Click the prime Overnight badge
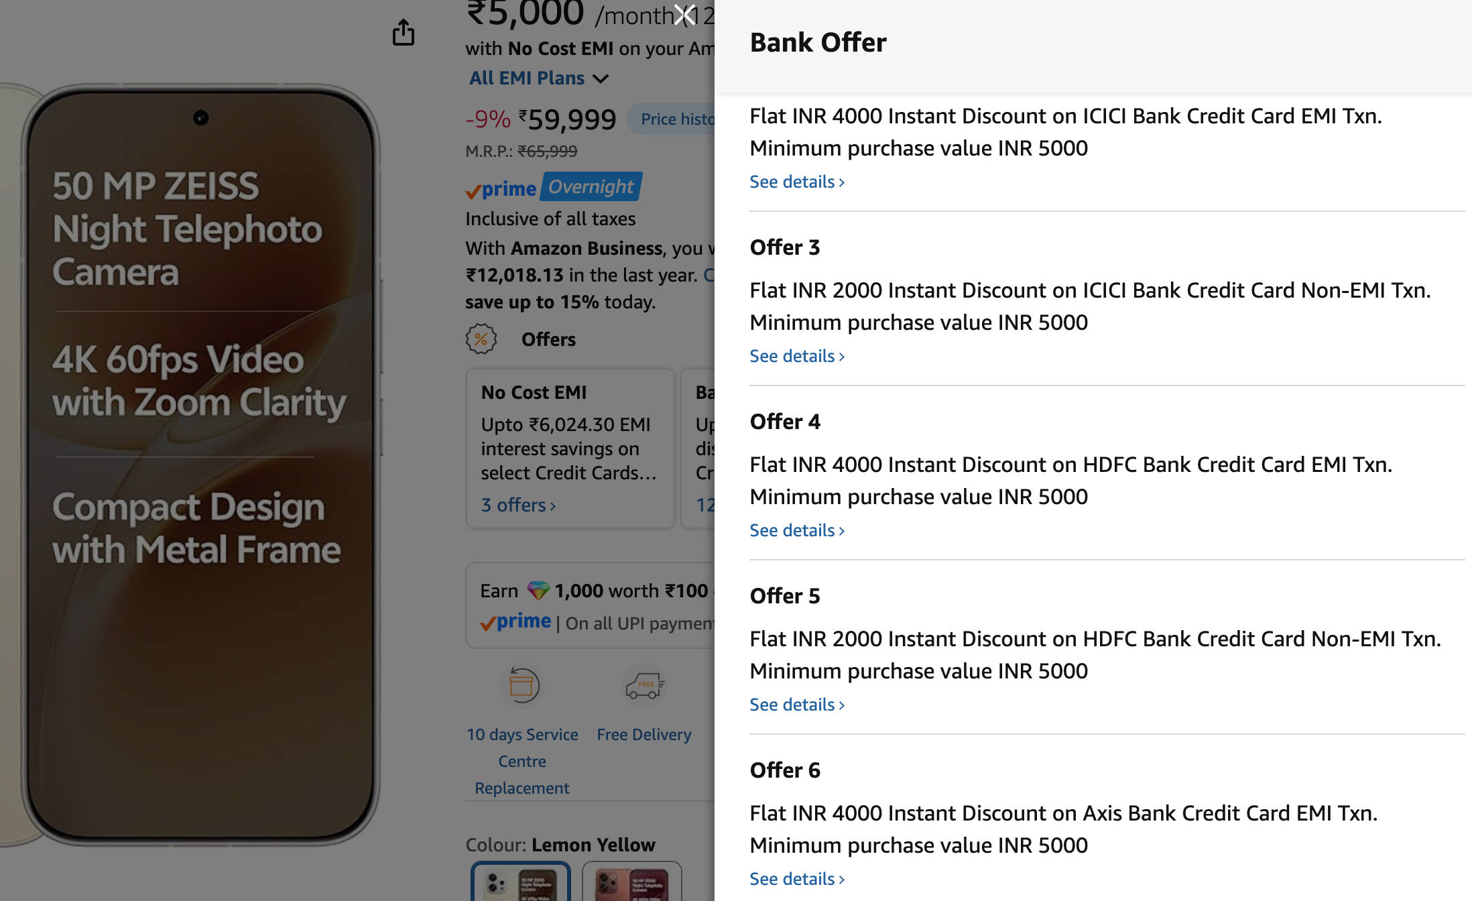Image resolution: width=1472 pixels, height=901 pixels. [554, 187]
